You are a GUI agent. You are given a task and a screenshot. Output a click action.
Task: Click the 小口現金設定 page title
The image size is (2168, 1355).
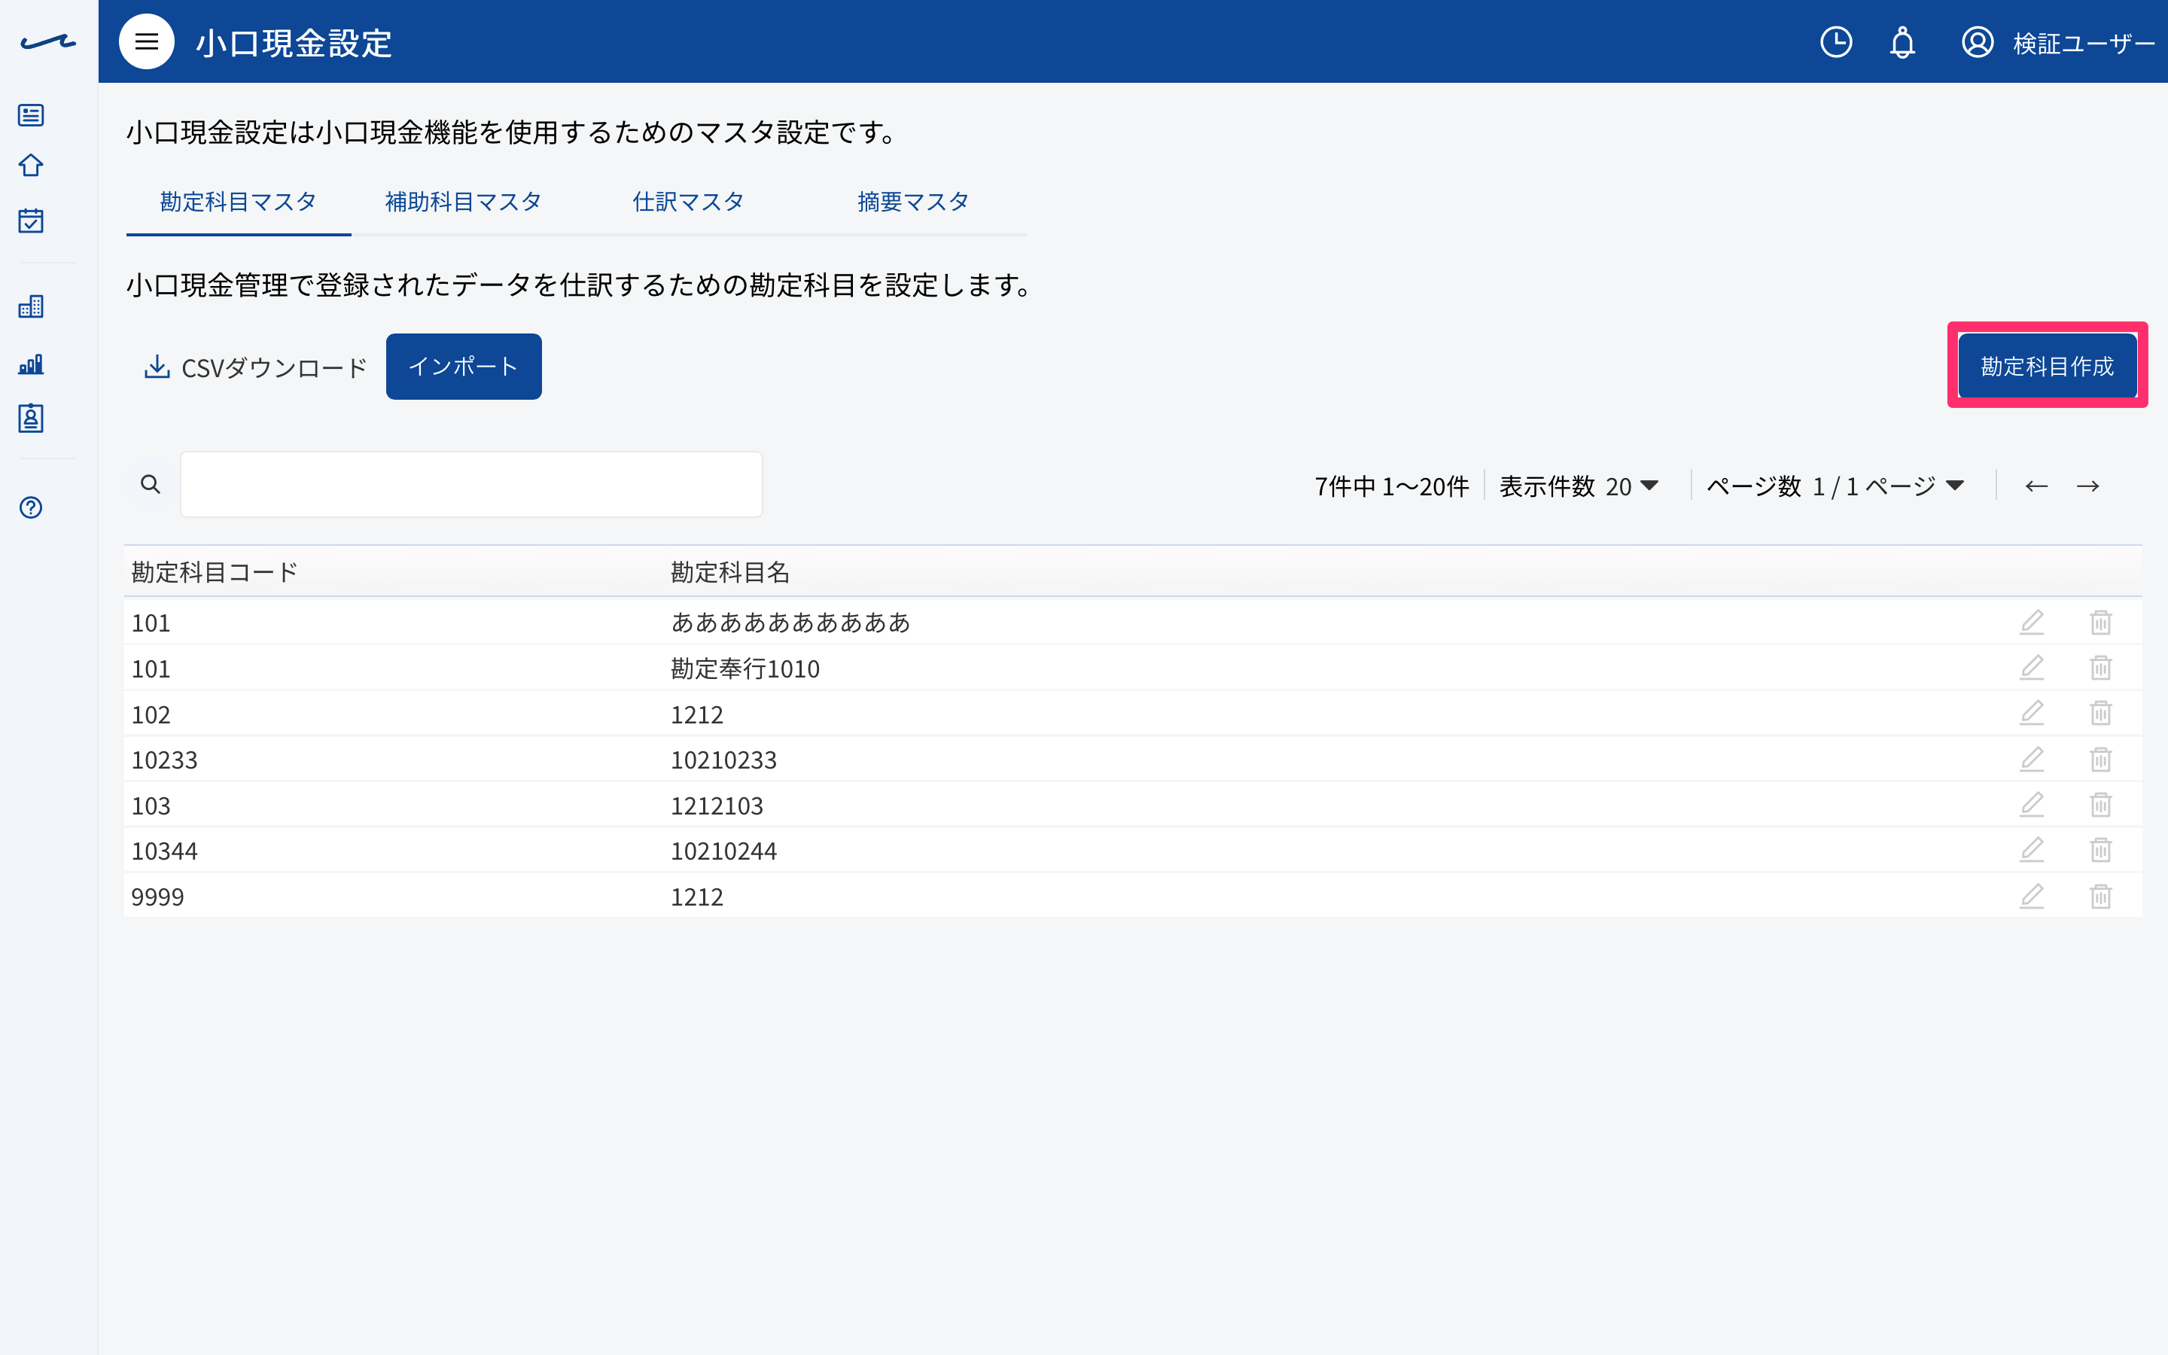tap(294, 43)
